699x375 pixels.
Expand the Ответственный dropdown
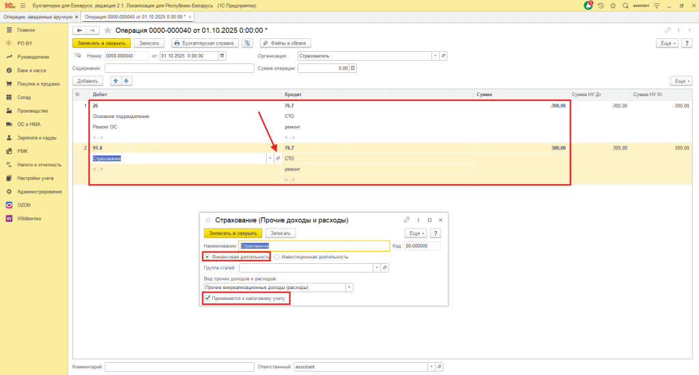(x=431, y=367)
